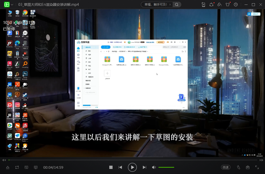Image resolution: width=265 pixels, height=174 pixels.
Task: Open Netdisk settings gear icon
Action: click(x=175, y=42)
